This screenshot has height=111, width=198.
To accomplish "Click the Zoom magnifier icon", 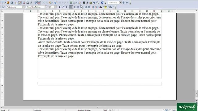I will pos(97,3).
